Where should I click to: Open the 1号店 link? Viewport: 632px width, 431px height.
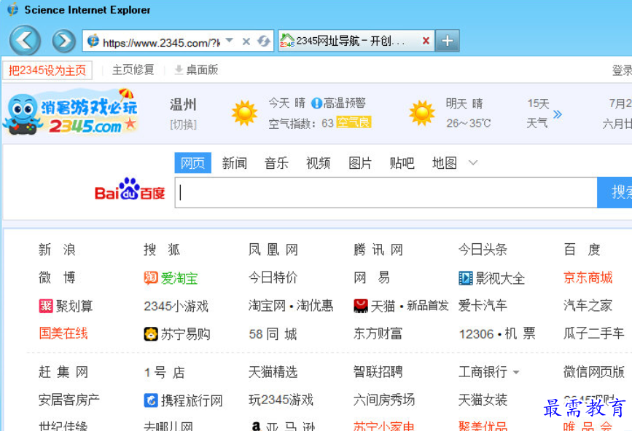165,372
